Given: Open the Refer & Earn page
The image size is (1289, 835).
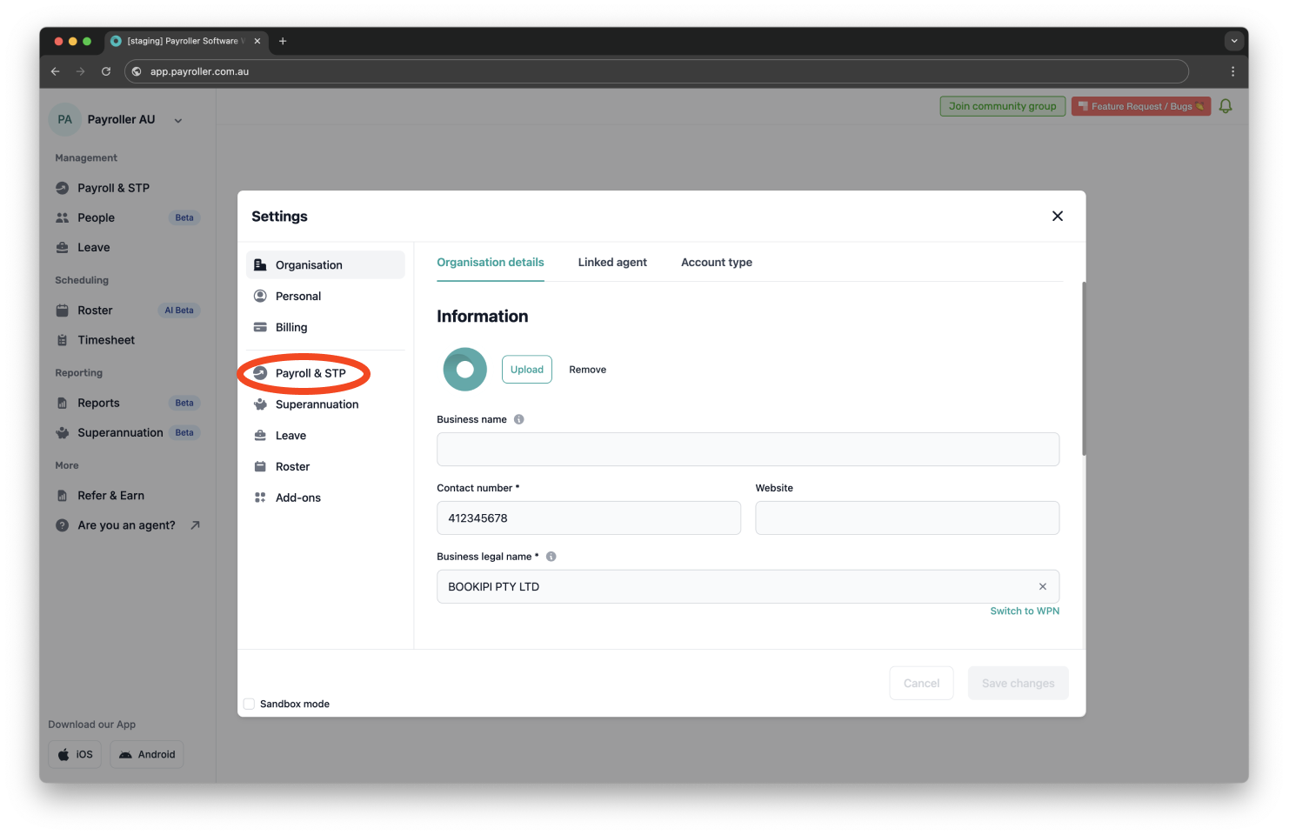Looking at the screenshot, I should [x=110, y=495].
